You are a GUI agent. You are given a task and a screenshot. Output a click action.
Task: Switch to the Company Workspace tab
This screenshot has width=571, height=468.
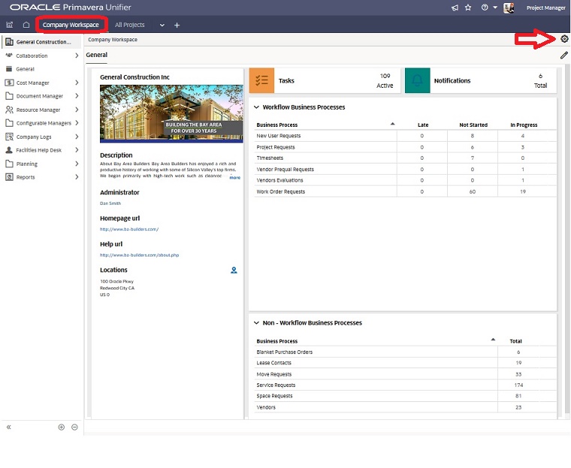pyautogui.click(x=71, y=25)
